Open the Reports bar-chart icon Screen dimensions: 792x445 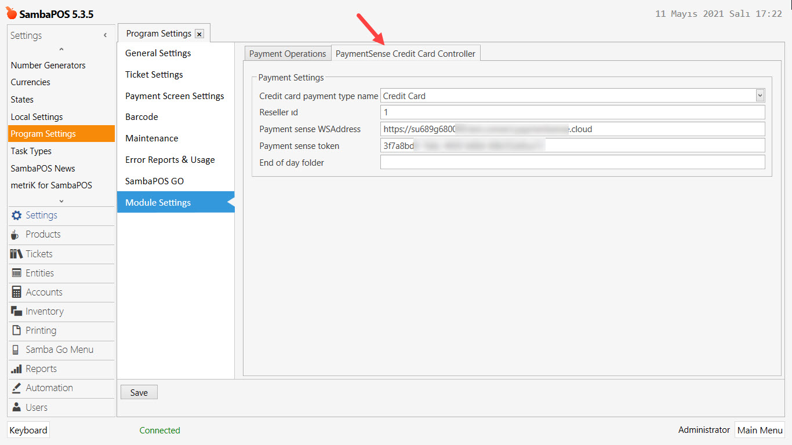(17, 369)
